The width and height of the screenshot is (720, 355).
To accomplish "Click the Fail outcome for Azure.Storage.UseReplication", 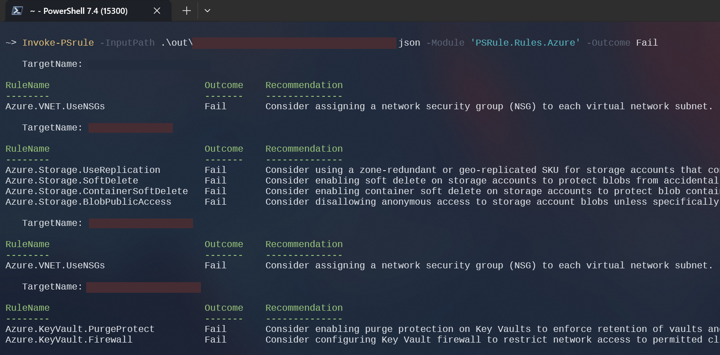I will pyautogui.click(x=216, y=170).
